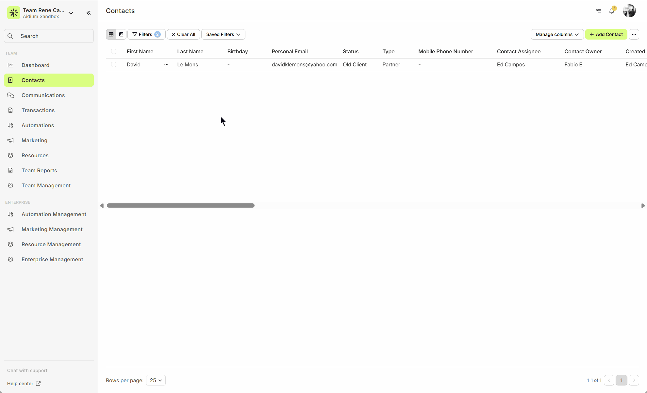Switch to card view layout icon
647x393 pixels.
121,34
